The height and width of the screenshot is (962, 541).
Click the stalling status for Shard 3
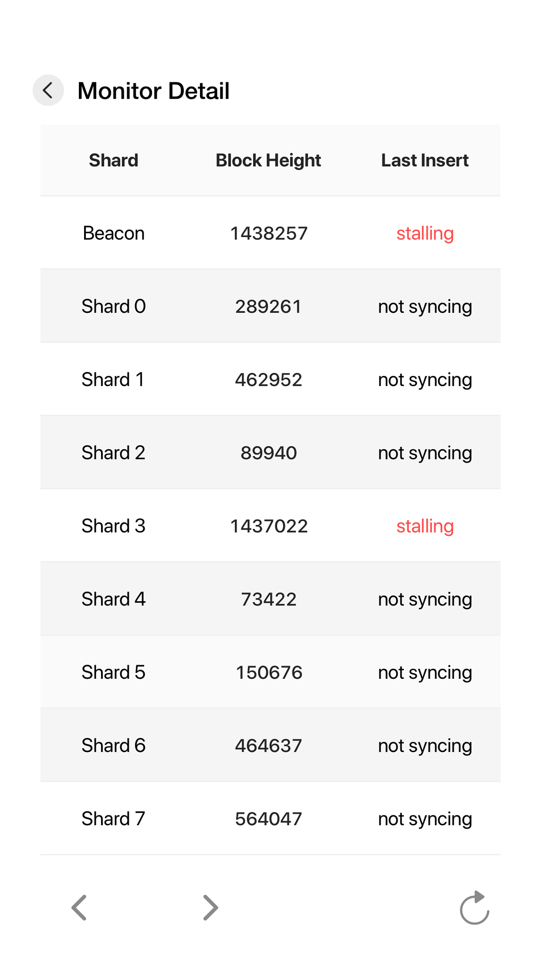(x=425, y=527)
